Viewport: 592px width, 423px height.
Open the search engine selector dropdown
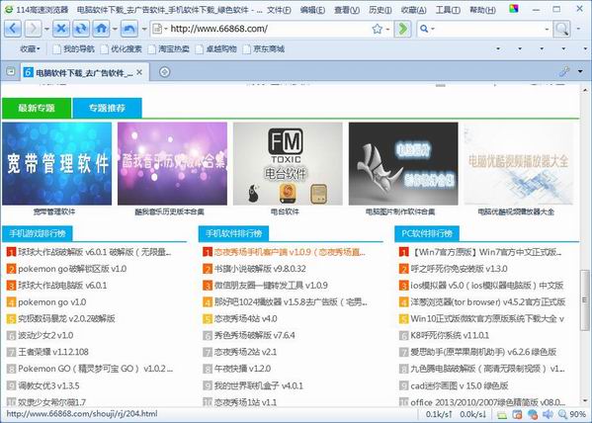coord(433,29)
